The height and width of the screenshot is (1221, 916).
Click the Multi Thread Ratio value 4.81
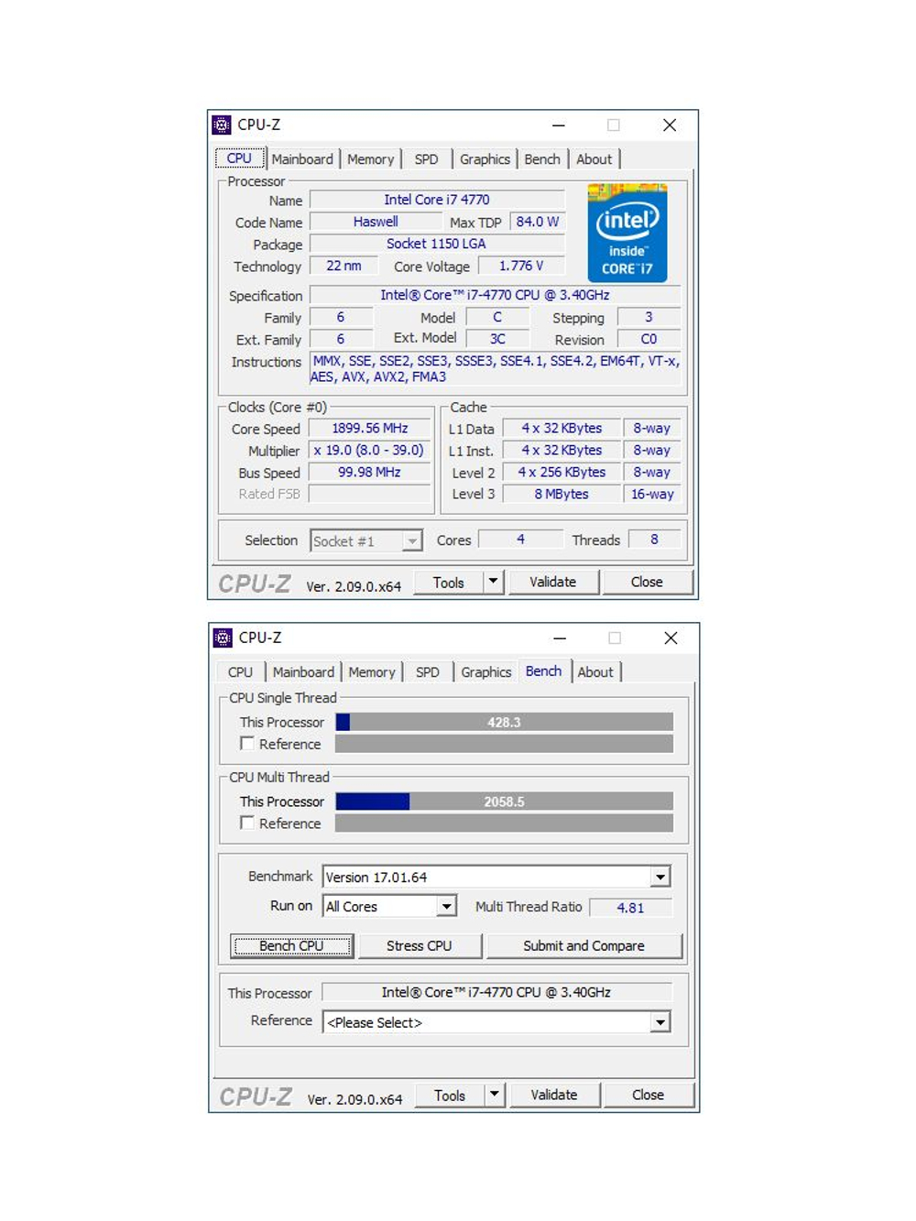[x=630, y=908]
